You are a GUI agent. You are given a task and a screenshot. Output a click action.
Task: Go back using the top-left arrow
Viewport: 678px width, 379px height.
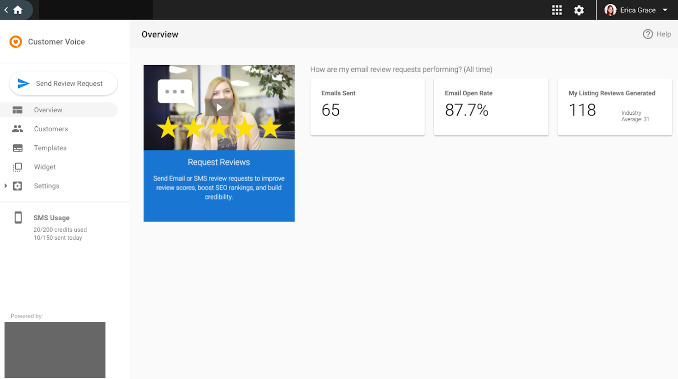pyautogui.click(x=6, y=10)
